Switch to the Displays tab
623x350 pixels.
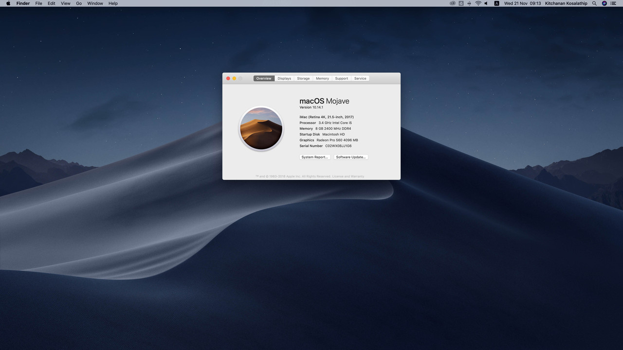click(x=284, y=78)
